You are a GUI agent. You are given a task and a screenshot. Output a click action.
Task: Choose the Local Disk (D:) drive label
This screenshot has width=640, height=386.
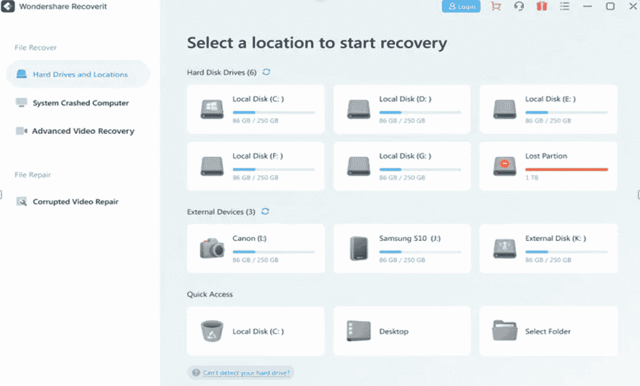405,99
